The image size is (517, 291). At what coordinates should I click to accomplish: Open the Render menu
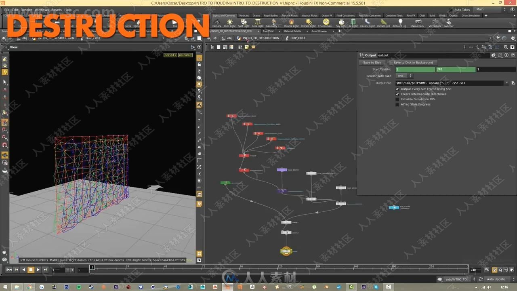(x=26, y=10)
